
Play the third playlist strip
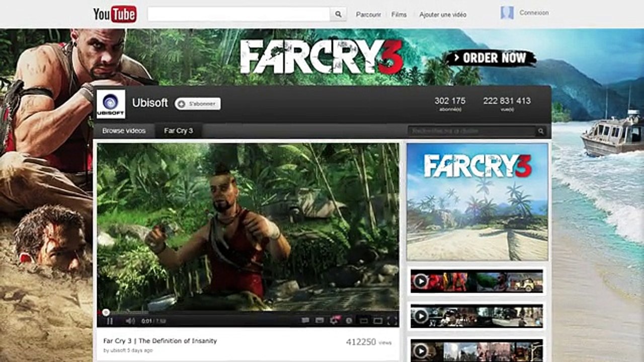tap(476, 350)
